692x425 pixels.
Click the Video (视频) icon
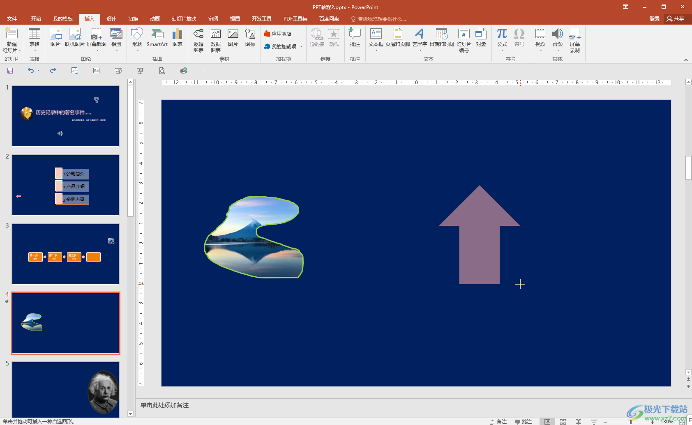coord(540,34)
